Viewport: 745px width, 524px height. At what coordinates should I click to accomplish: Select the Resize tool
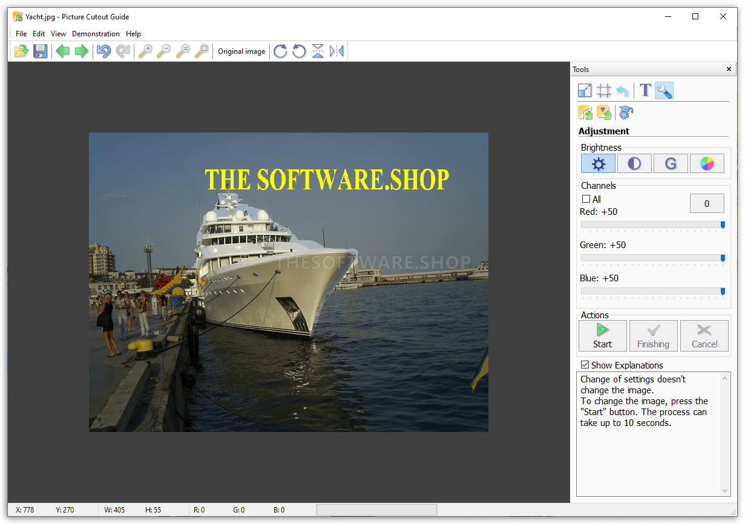(585, 90)
